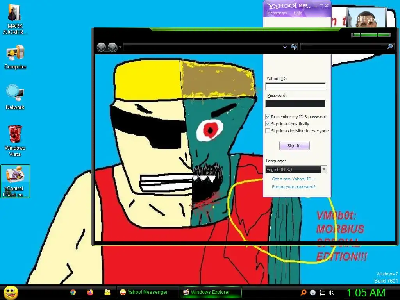Screen dimensions: 400x300
Task: Launch Chrome from the taskbar
Action: click(73, 292)
